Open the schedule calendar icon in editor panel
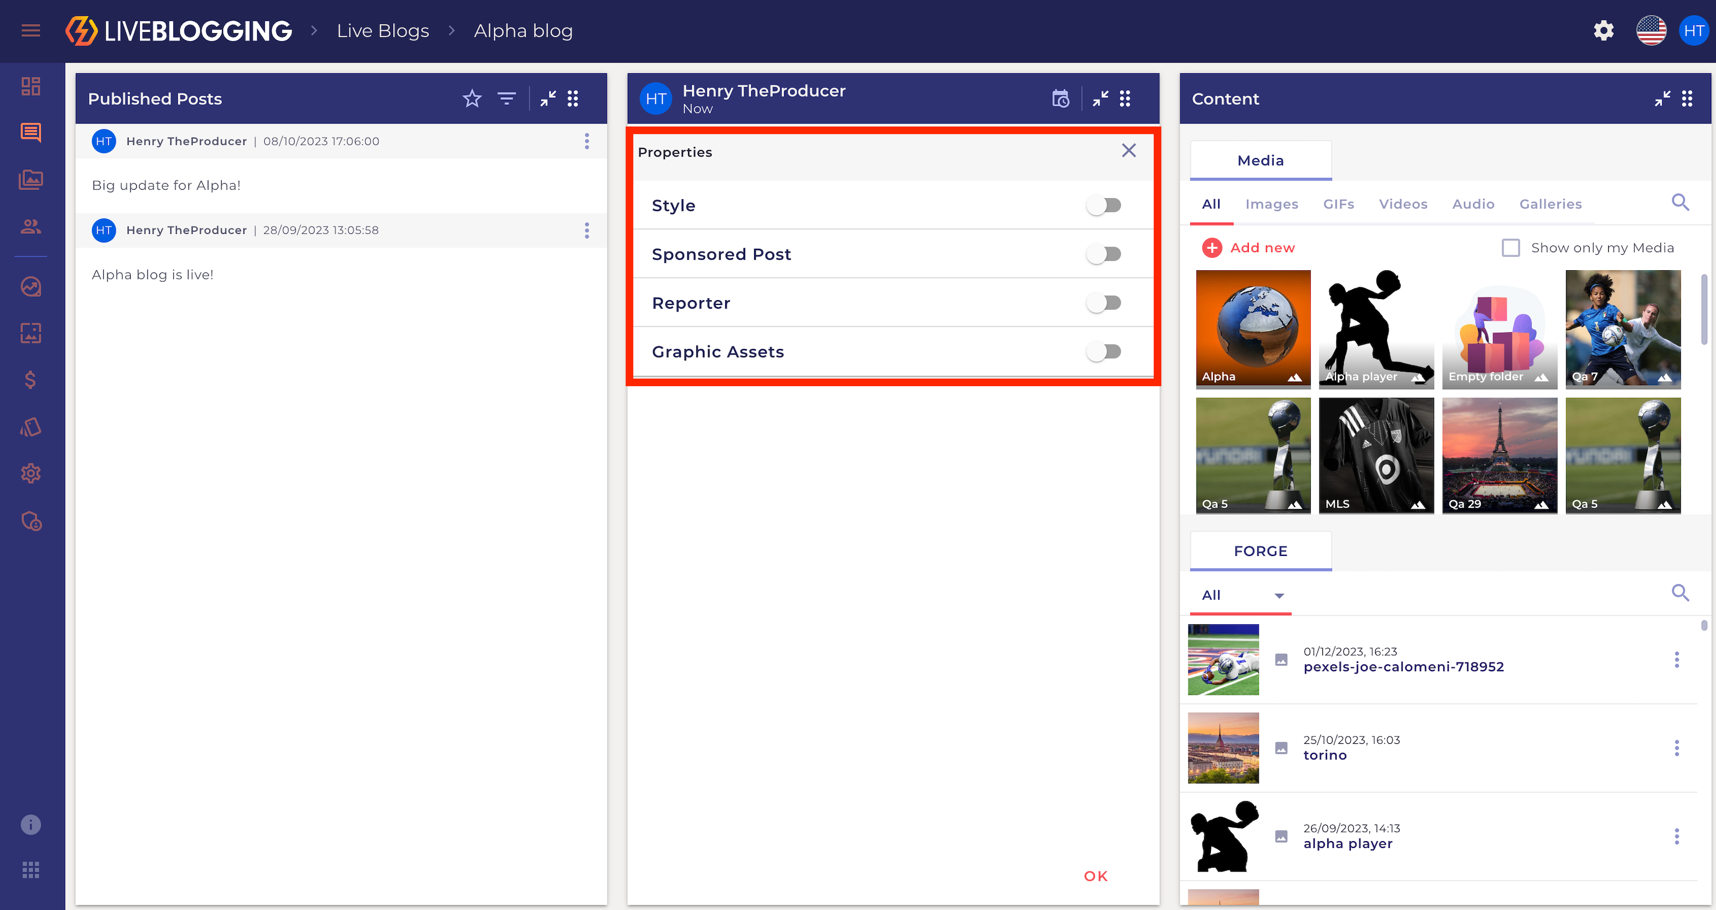 pyautogui.click(x=1060, y=99)
